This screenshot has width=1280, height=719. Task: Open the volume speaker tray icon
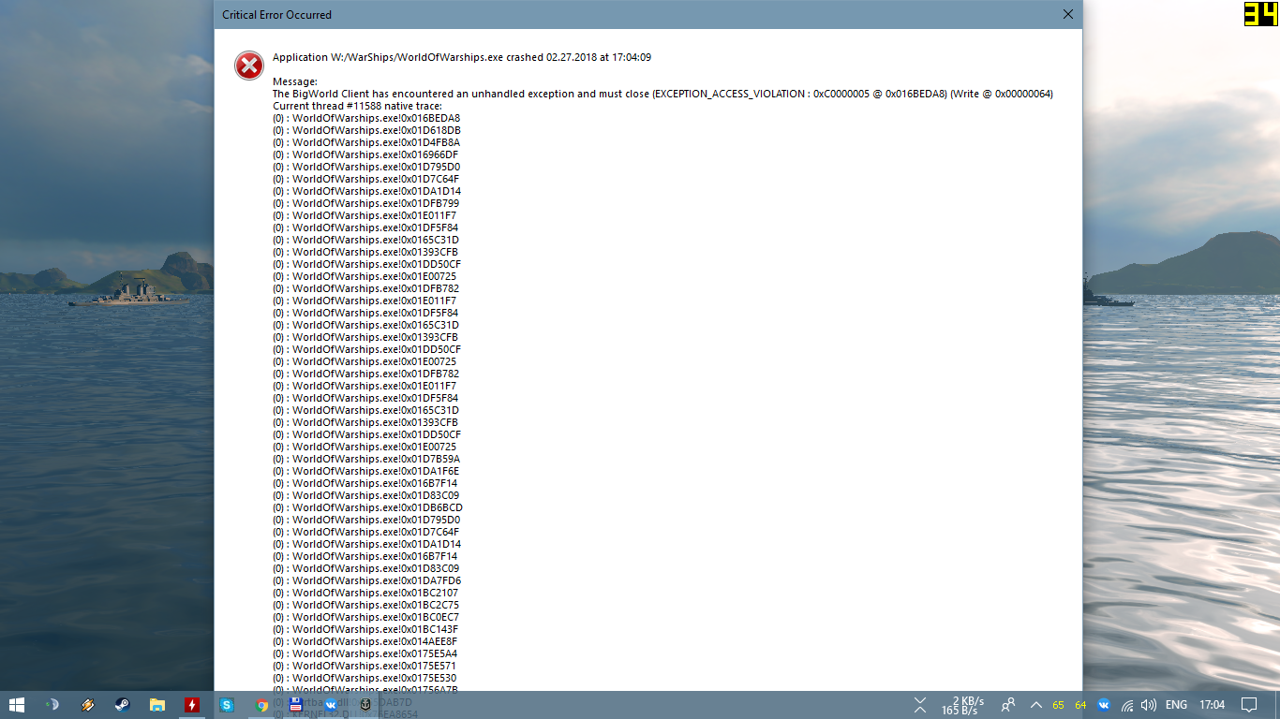click(x=1149, y=705)
